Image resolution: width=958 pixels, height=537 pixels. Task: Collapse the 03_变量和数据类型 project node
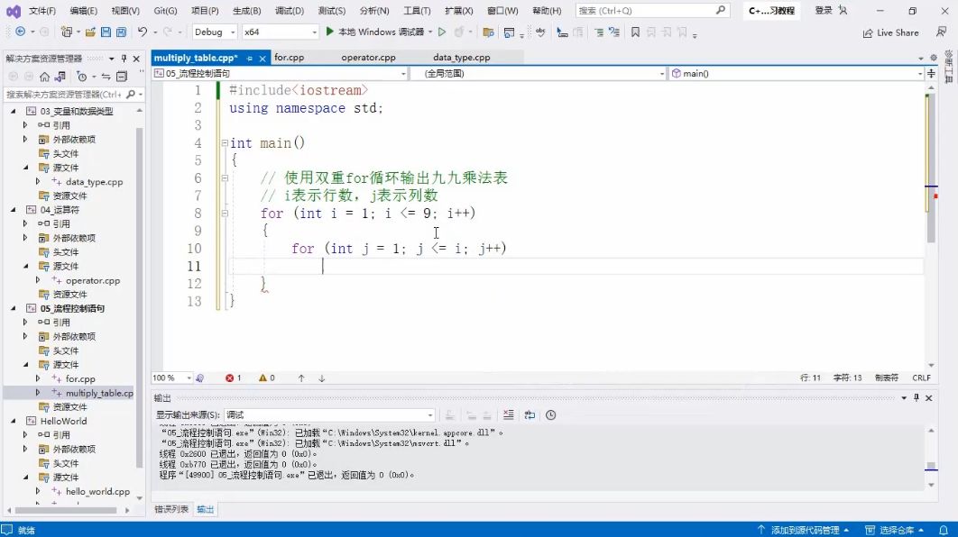pos(13,111)
